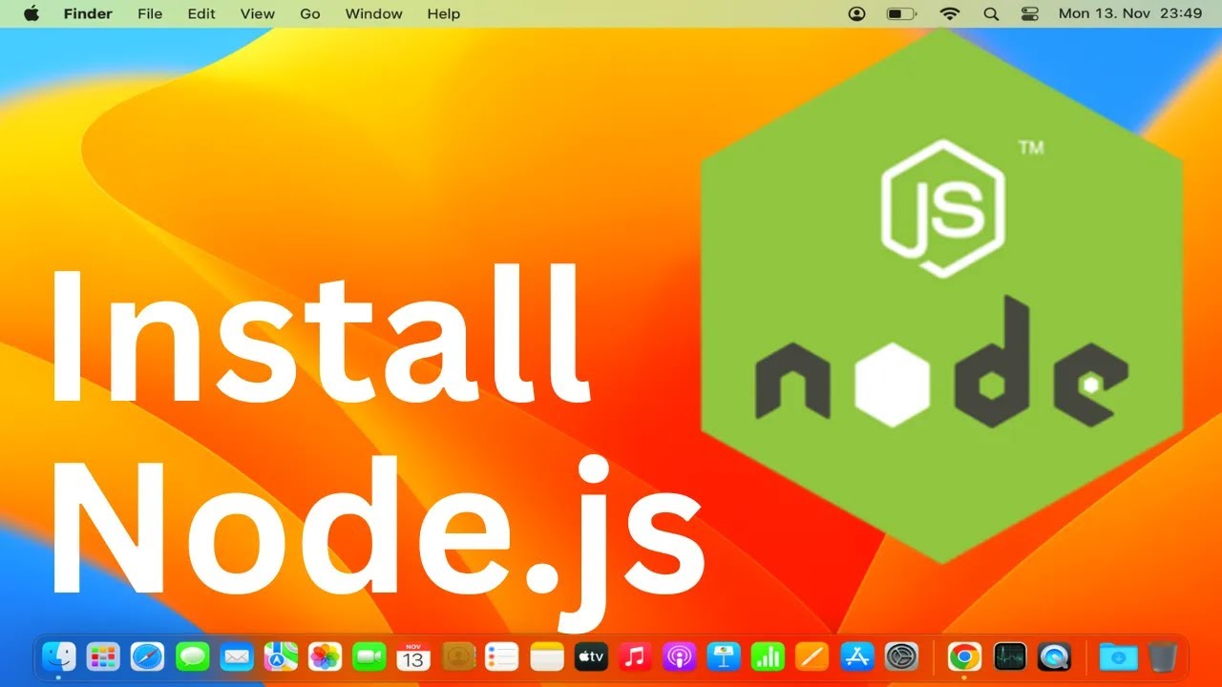Open the View menu
1222x687 pixels.
pos(258,13)
